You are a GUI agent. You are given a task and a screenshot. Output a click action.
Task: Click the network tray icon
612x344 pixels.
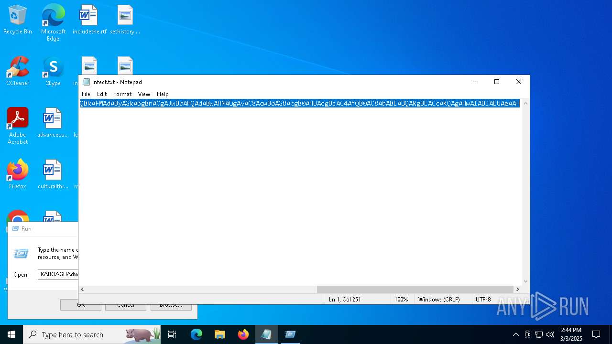coord(539,334)
